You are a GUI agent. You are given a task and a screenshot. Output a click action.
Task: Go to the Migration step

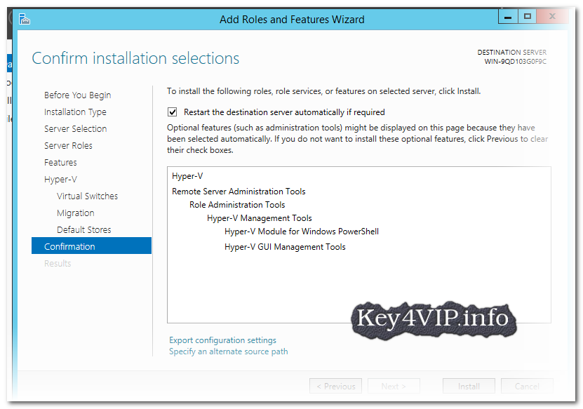tap(76, 213)
